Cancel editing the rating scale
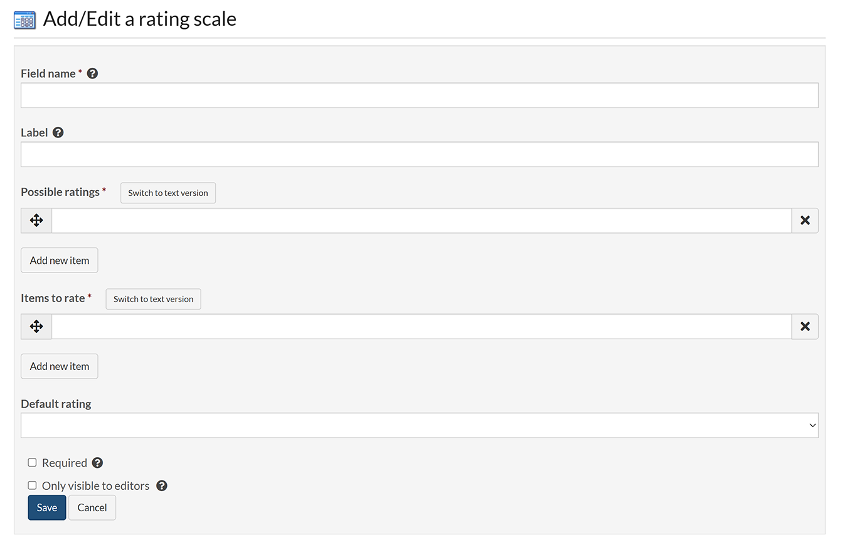842x547 pixels. pyautogui.click(x=92, y=507)
